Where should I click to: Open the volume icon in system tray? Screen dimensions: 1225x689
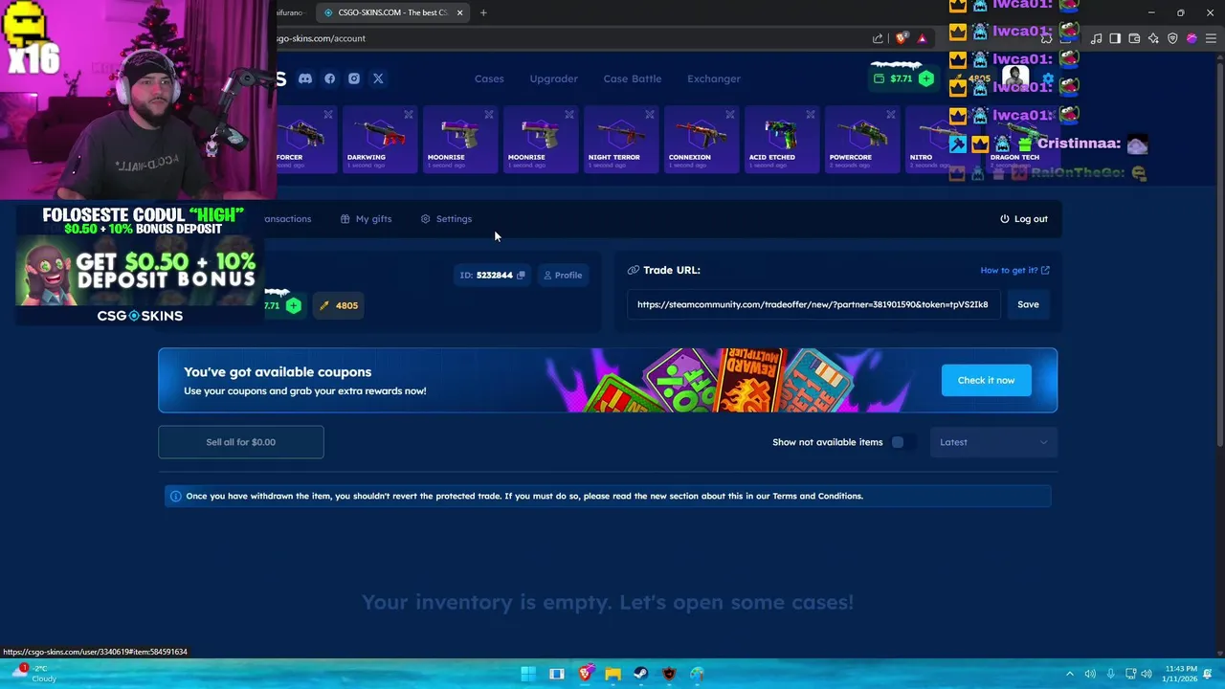[1147, 674]
